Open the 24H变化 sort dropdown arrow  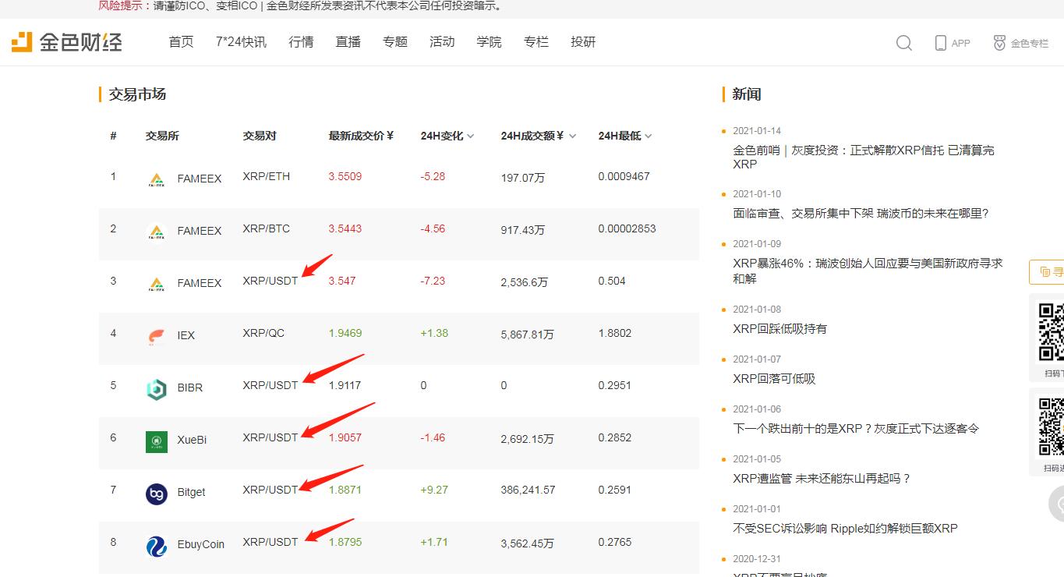tap(471, 136)
